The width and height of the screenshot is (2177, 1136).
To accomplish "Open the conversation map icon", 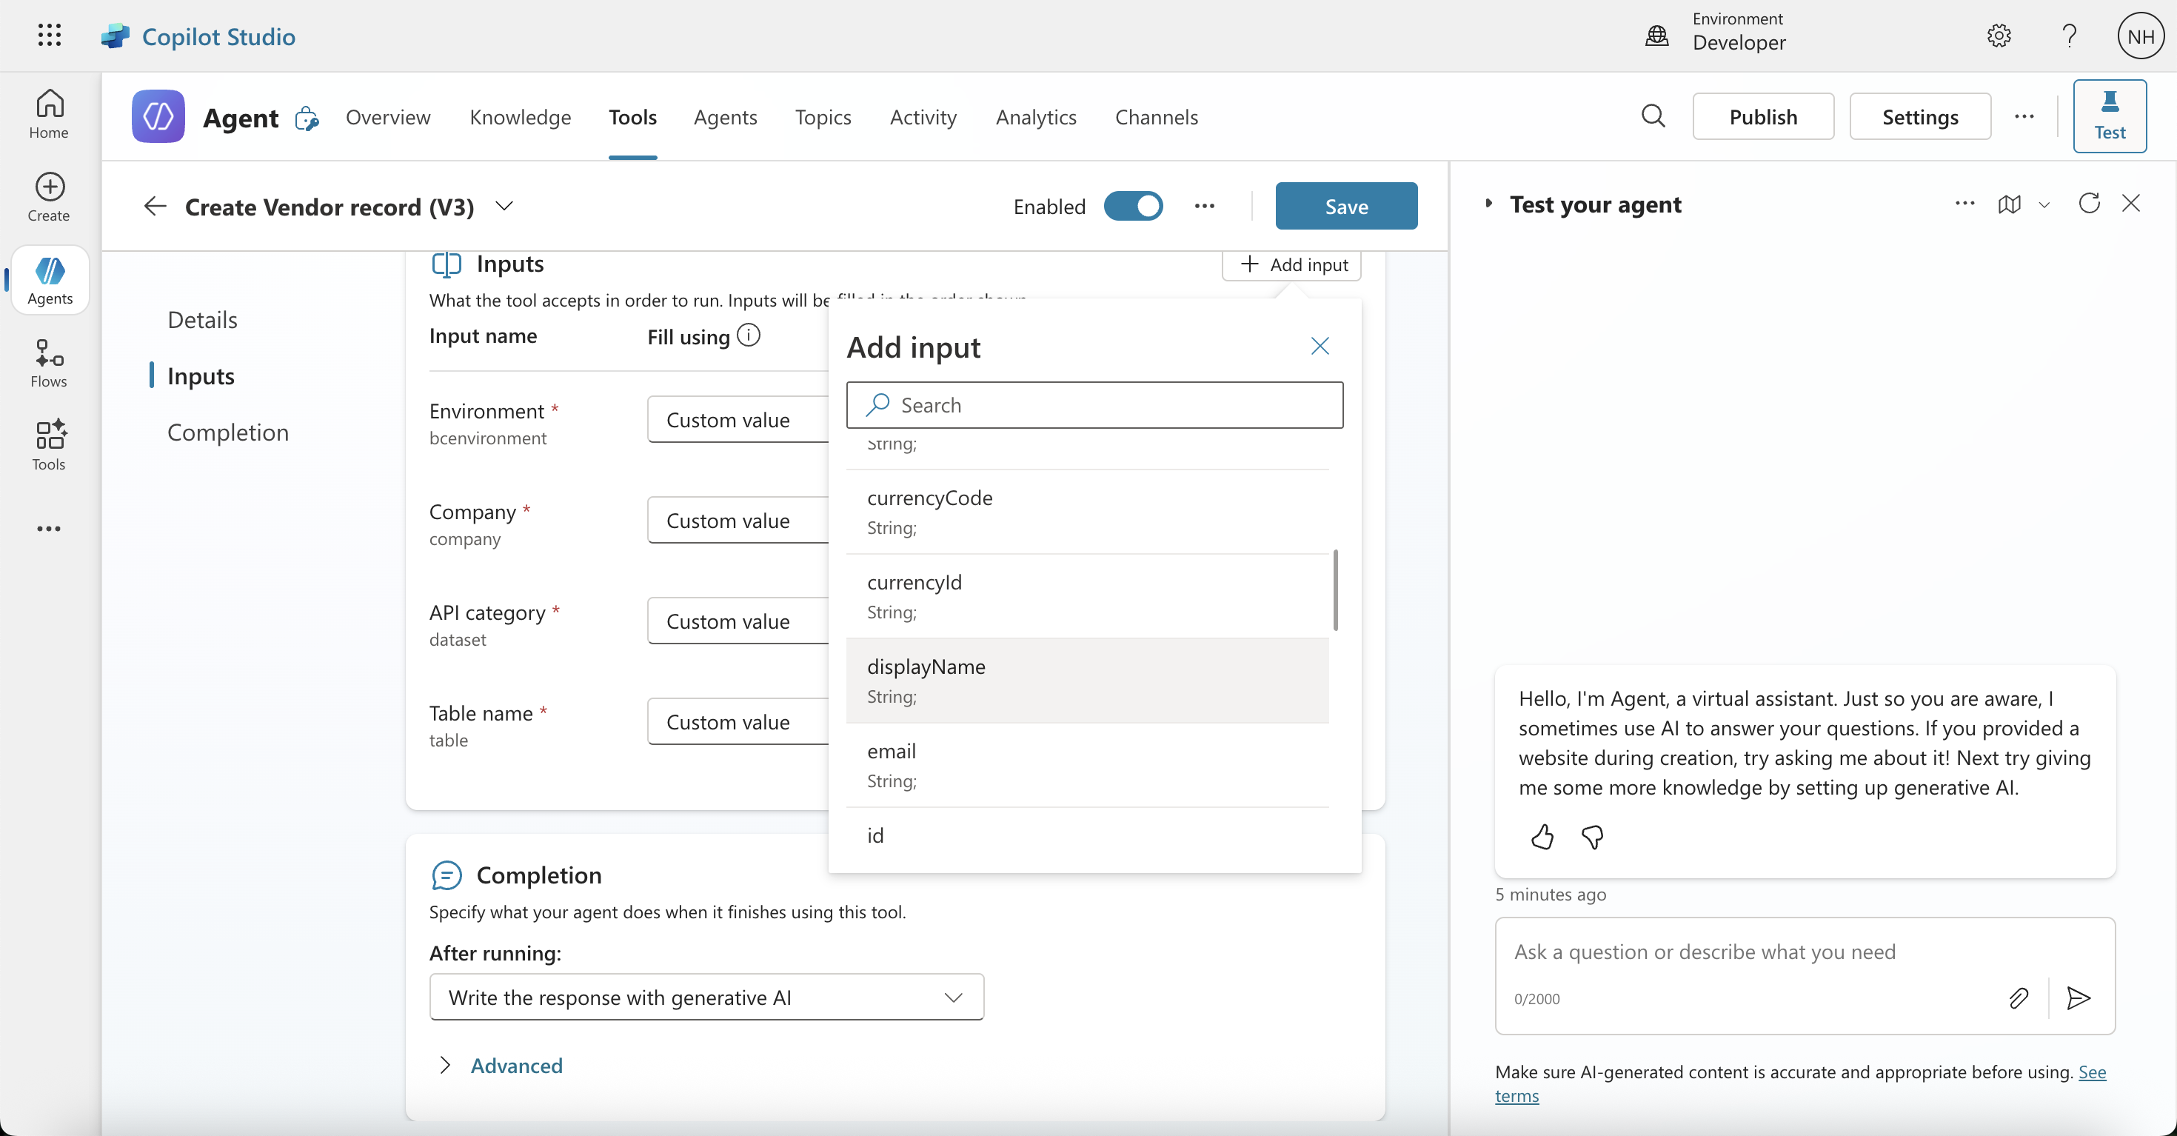I will 2010,204.
